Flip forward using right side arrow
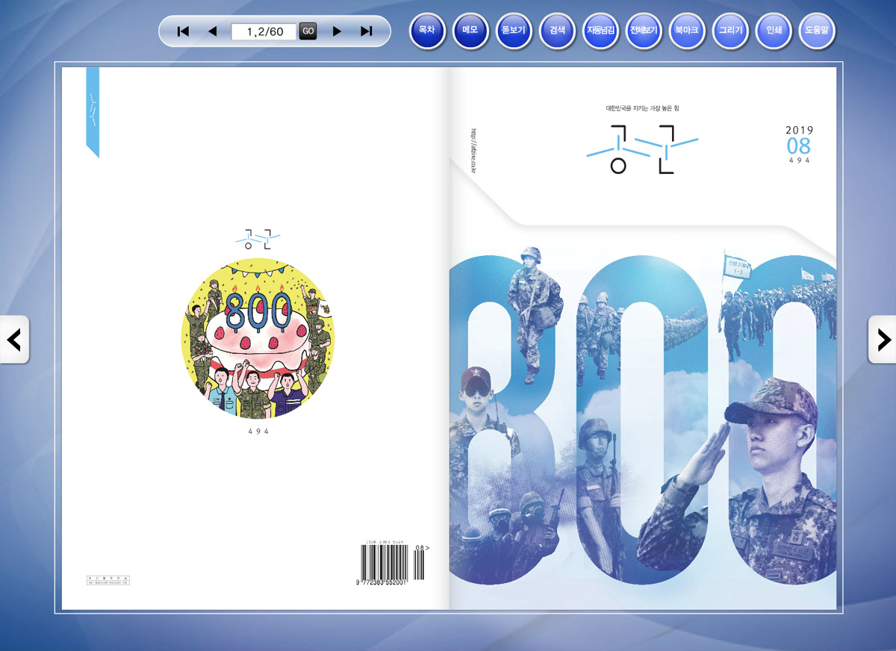 (x=883, y=340)
